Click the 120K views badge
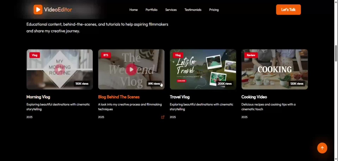 coord(297,84)
